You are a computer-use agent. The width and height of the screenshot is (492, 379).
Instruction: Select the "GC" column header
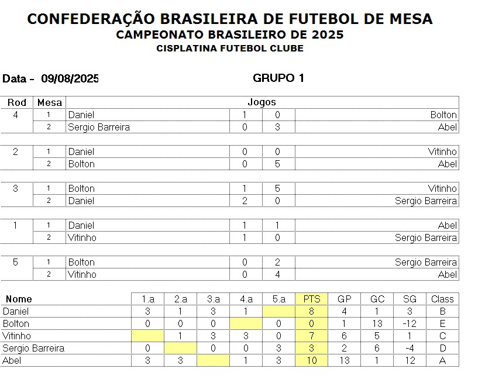(x=377, y=299)
